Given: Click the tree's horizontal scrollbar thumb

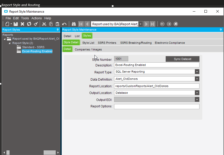Looking at the screenshot, I should 50,153.
